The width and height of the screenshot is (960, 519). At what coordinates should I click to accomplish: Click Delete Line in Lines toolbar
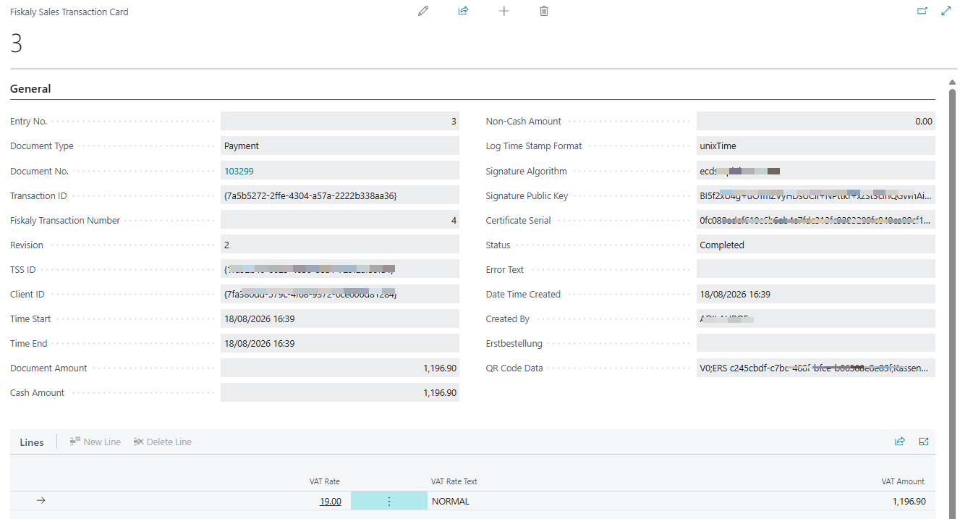coord(163,442)
